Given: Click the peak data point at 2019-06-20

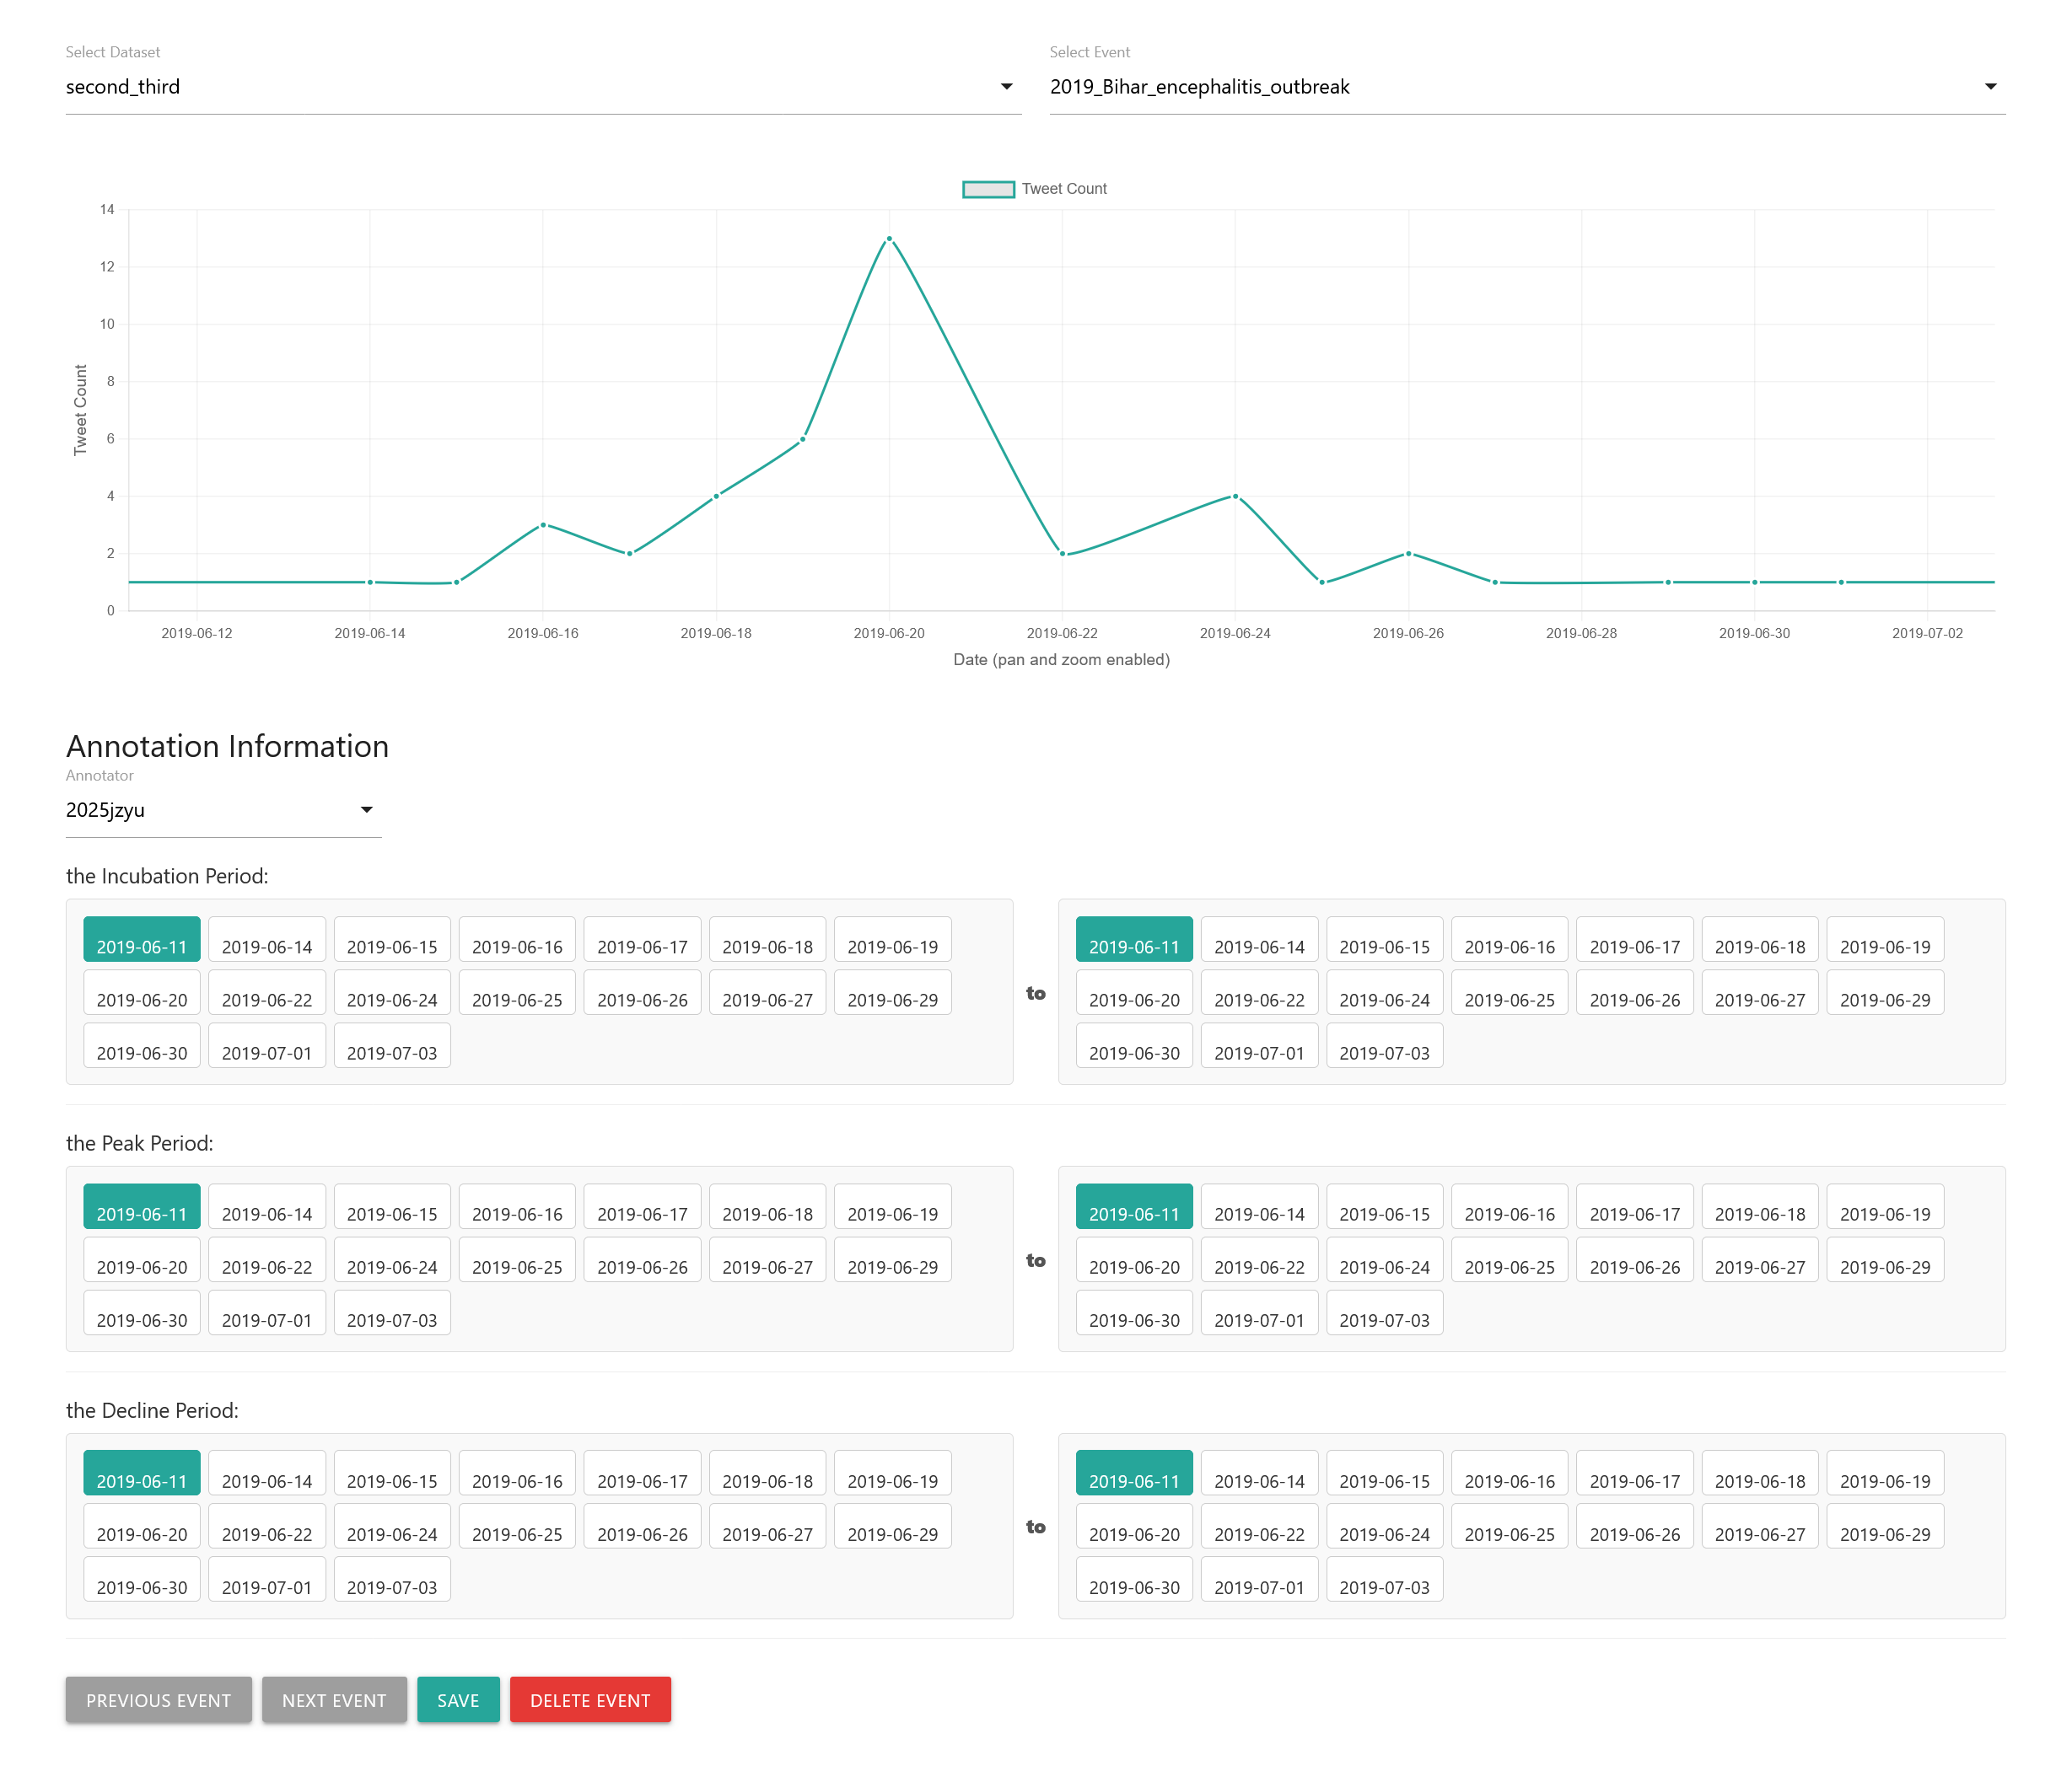Looking at the screenshot, I should [889, 239].
